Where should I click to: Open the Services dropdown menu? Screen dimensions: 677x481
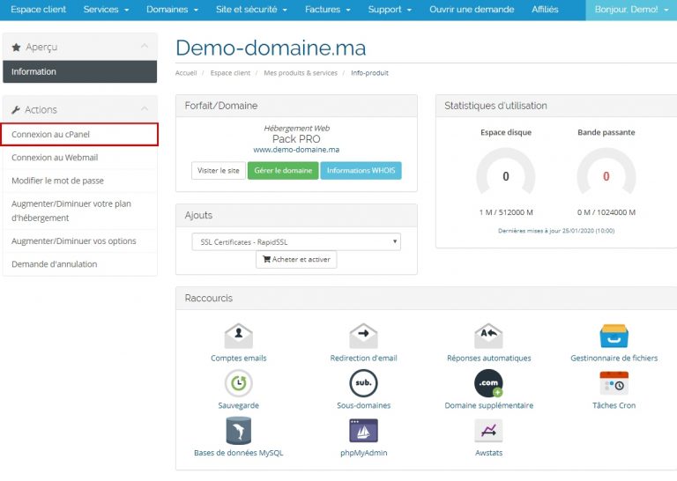106,10
